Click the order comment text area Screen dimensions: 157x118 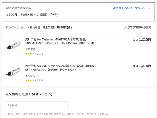[78, 115]
